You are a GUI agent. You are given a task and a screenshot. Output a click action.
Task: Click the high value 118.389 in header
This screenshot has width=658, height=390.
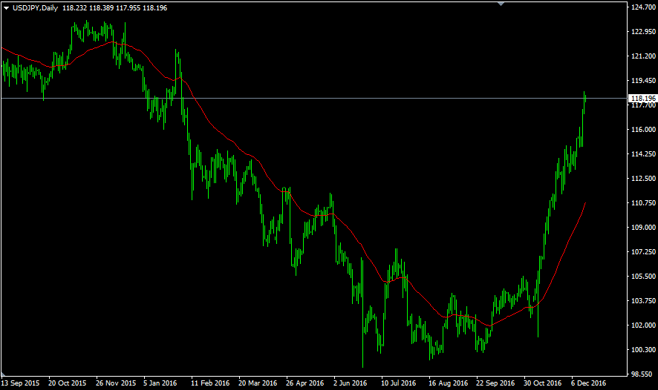click(x=101, y=8)
